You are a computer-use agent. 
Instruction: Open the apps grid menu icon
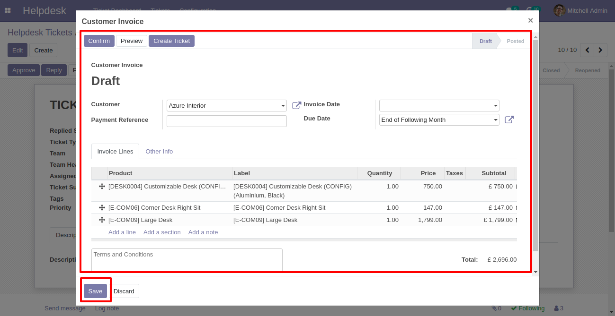point(8,10)
